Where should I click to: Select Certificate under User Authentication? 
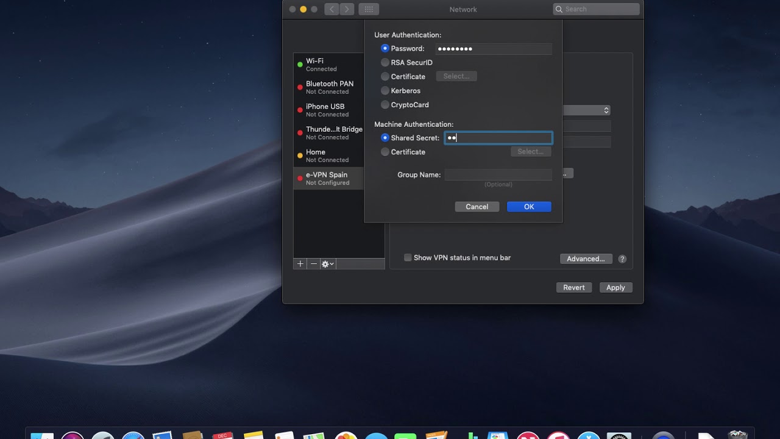point(385,76)
